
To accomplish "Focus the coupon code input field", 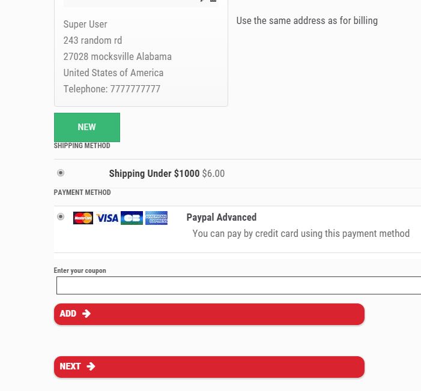I will click(238, 285).
